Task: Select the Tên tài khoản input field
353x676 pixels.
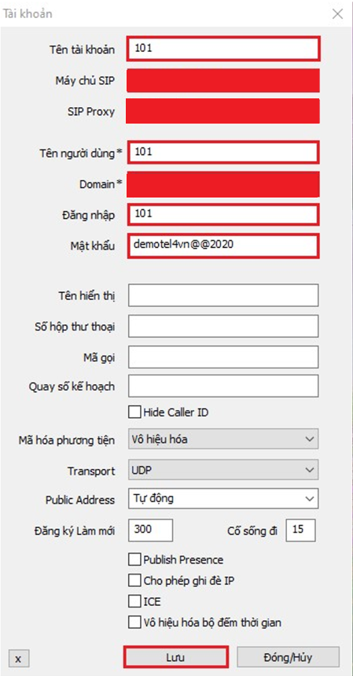Action: pyautogui.click(x=223, y=49)
